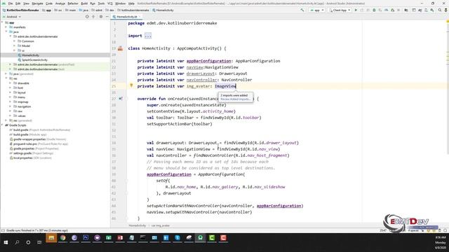Viewport: 449px width, 252px height.
Task: Open the VCS menu
Action: [109, 3]
